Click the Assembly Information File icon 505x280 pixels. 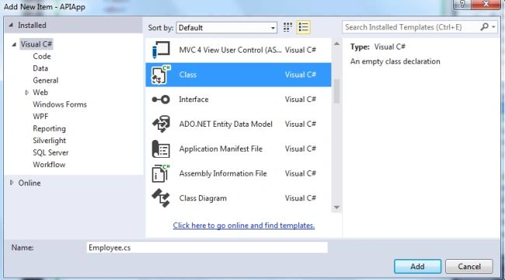click(161, 173)
